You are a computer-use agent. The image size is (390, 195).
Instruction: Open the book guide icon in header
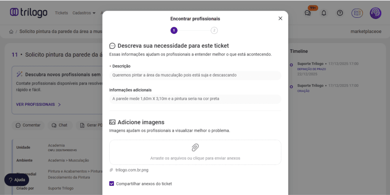[x=357, y=13]
